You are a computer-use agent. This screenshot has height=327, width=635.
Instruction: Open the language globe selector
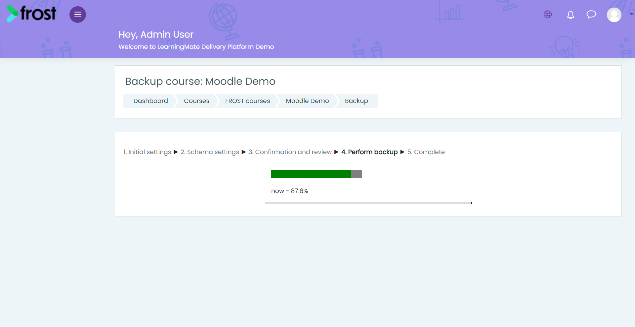[x=548, y=15]
